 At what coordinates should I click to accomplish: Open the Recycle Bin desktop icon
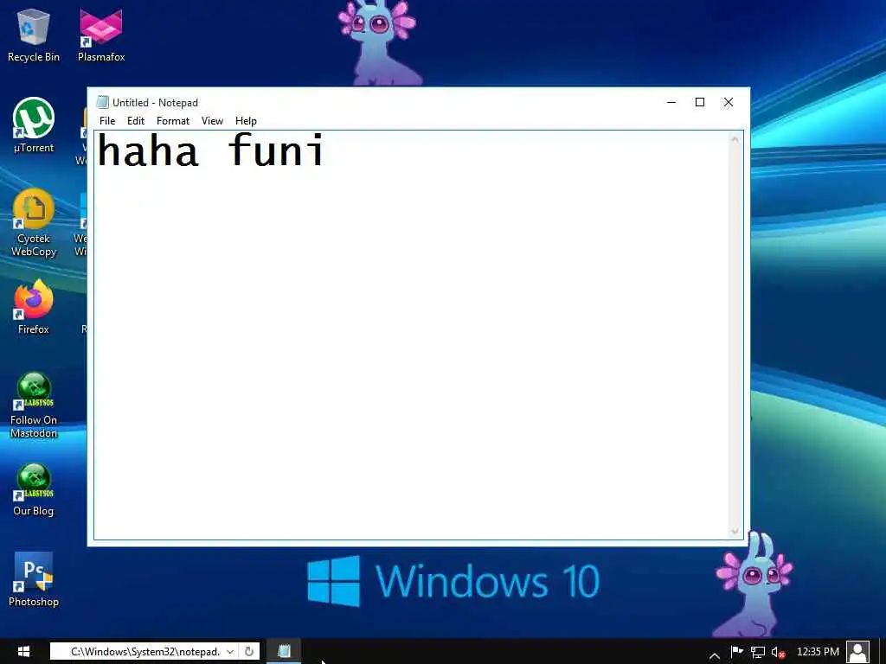[x=34, y=35]
